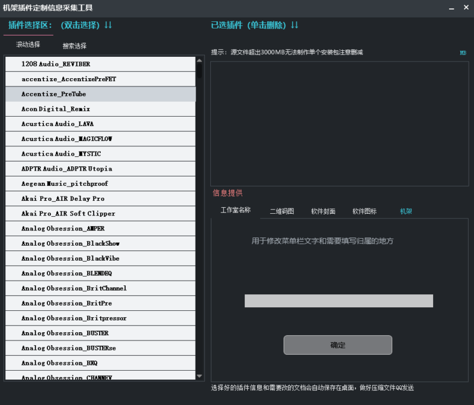This screenshot has height=405, width=474.
Task: Select the Acon Digital_Remix plugin entry
Action: point(100,109)
